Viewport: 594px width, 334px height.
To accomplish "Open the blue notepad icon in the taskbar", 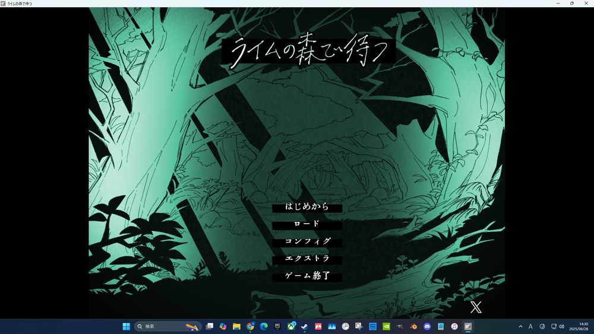I will (x=441, y=326).
